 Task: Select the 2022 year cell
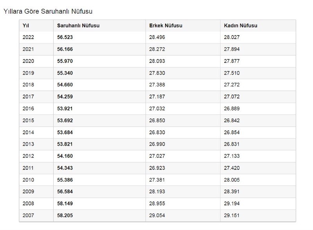(x=28, y=37)
